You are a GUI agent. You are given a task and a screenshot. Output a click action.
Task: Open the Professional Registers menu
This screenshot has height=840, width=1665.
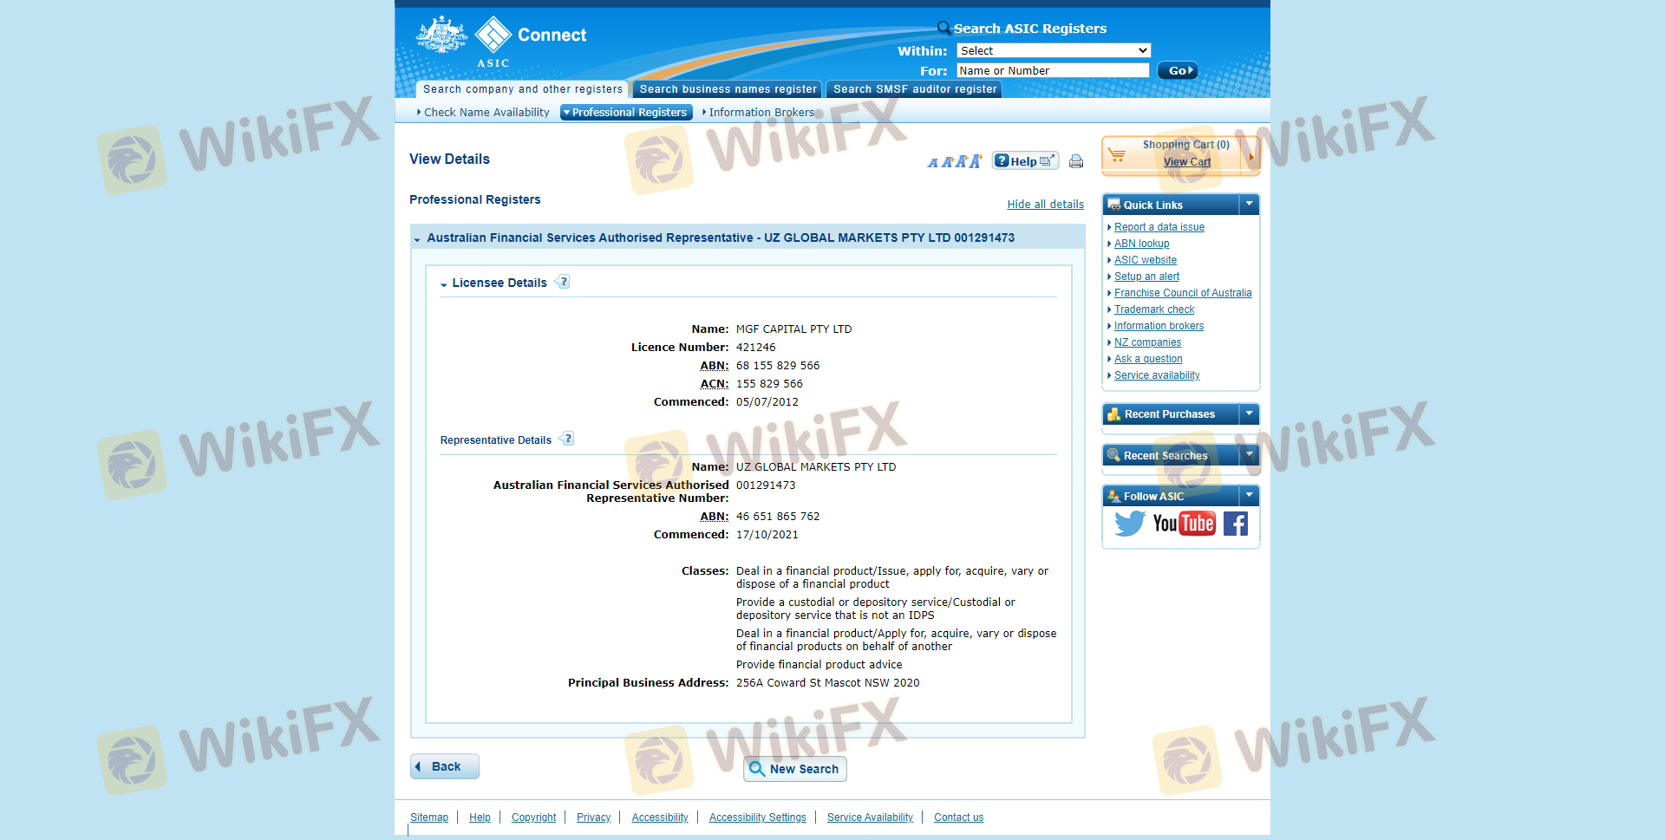pos(626,113)
